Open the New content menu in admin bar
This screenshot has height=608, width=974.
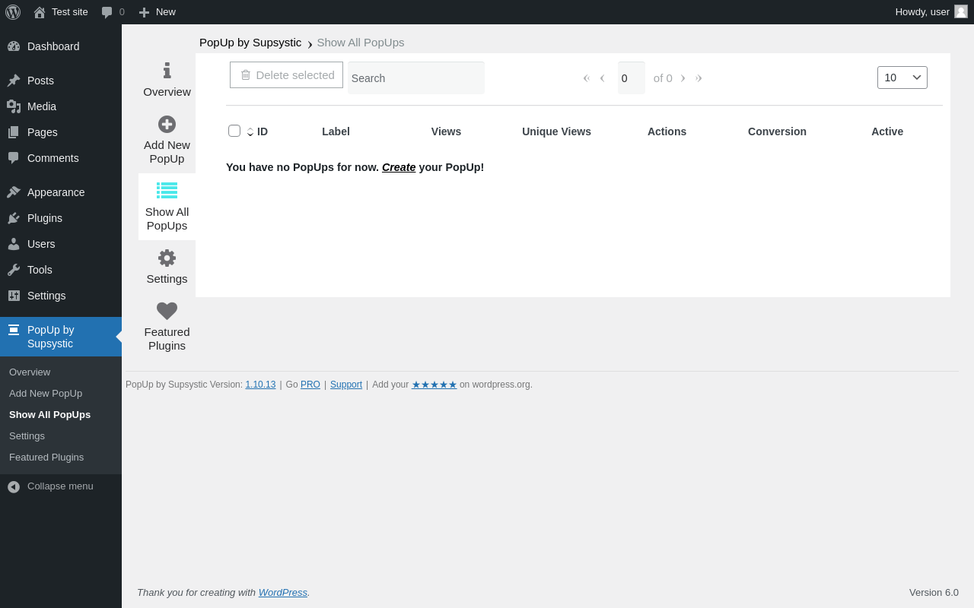click(x=158, y=12)
